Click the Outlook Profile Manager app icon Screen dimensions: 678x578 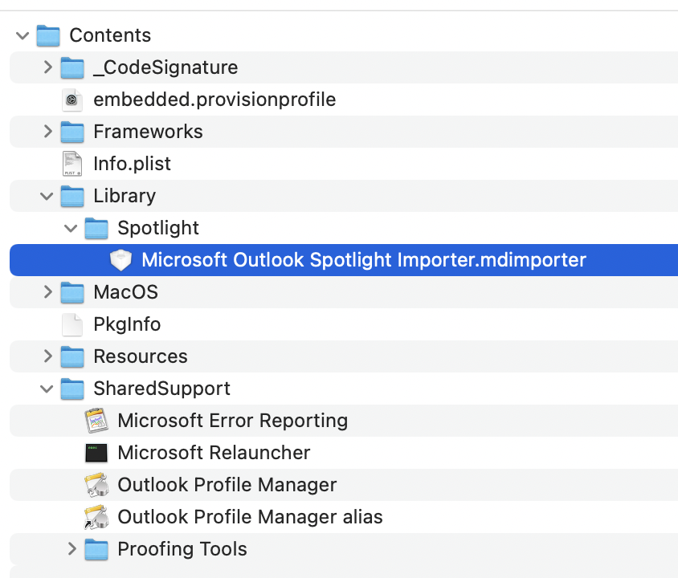pos(96,485)
